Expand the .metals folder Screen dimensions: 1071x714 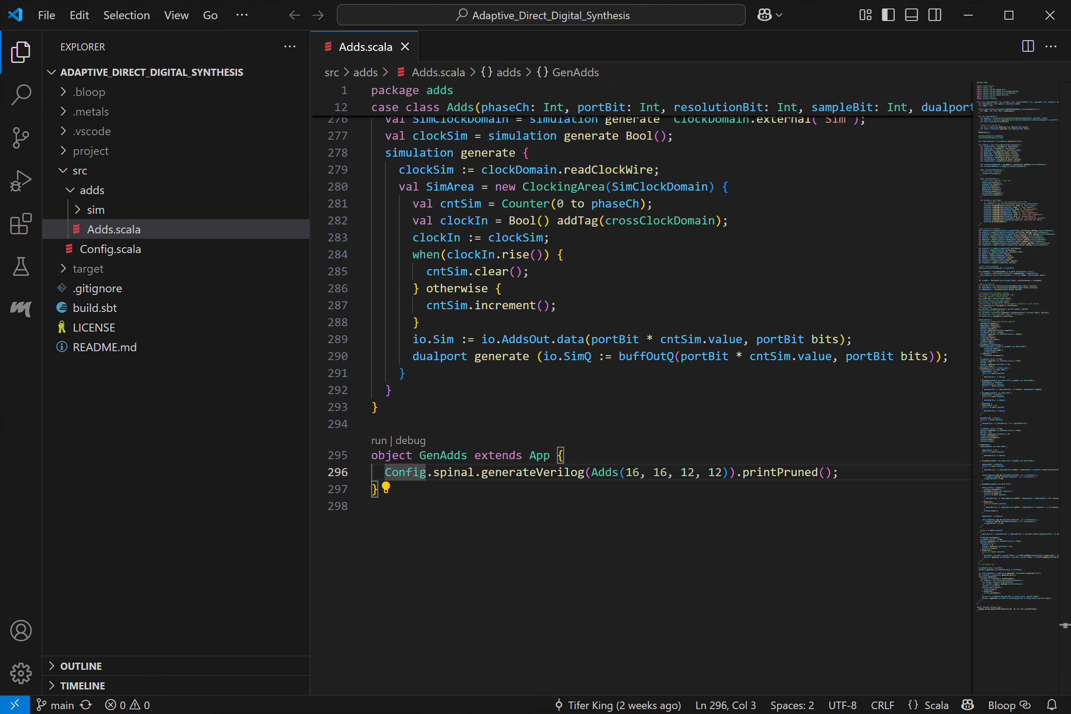pyautogui.click(x=63, y=112)
